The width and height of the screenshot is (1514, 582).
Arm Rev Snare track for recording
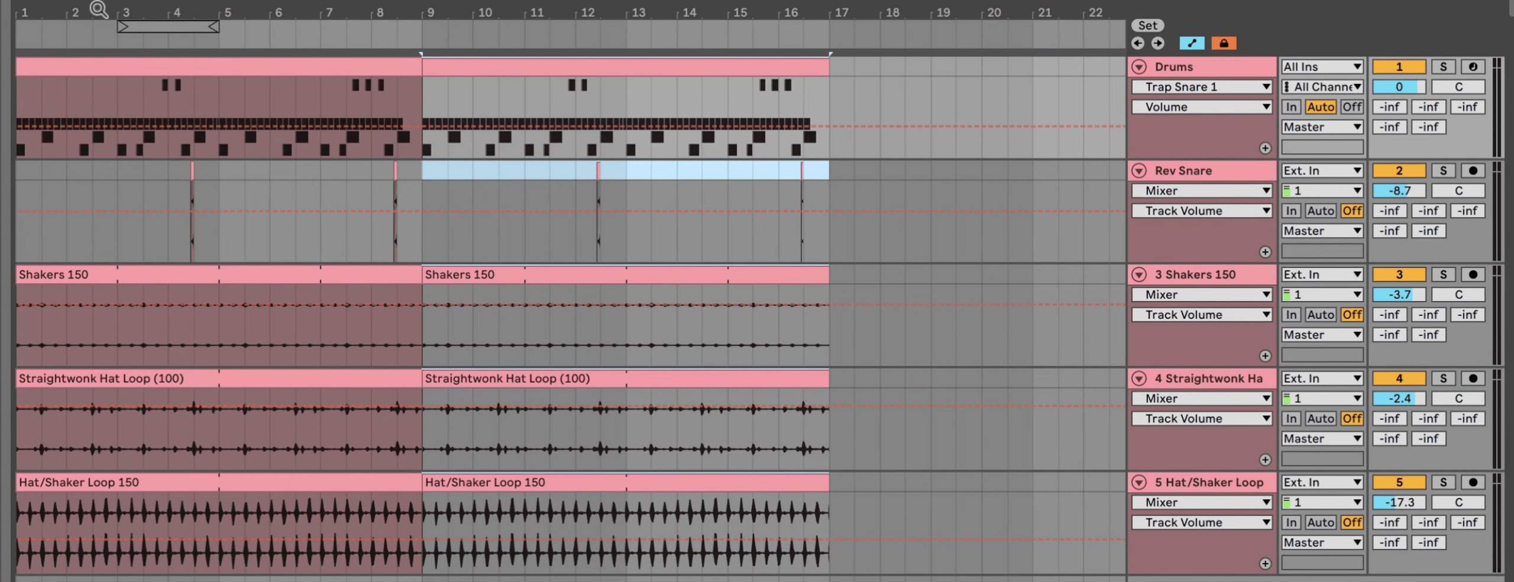pyautogui.click(x=1473, y=171)
